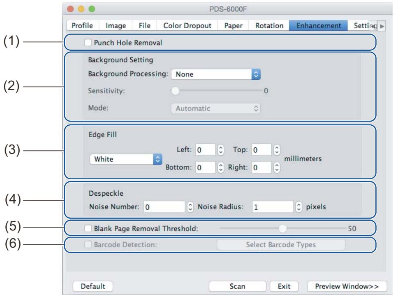Viewport: 393px width, 296px height.
Task: Open the Paper tab
Action: pos(233,25)
